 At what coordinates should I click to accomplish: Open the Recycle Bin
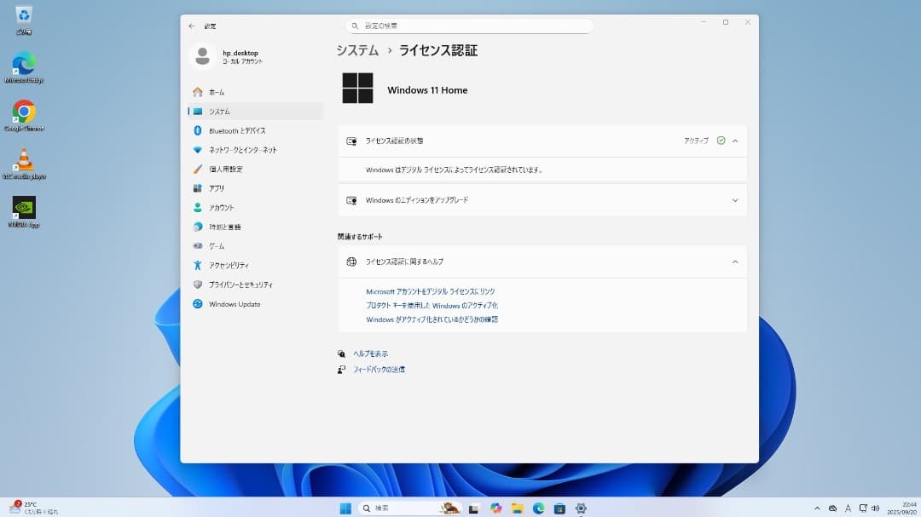pos(23,14)
